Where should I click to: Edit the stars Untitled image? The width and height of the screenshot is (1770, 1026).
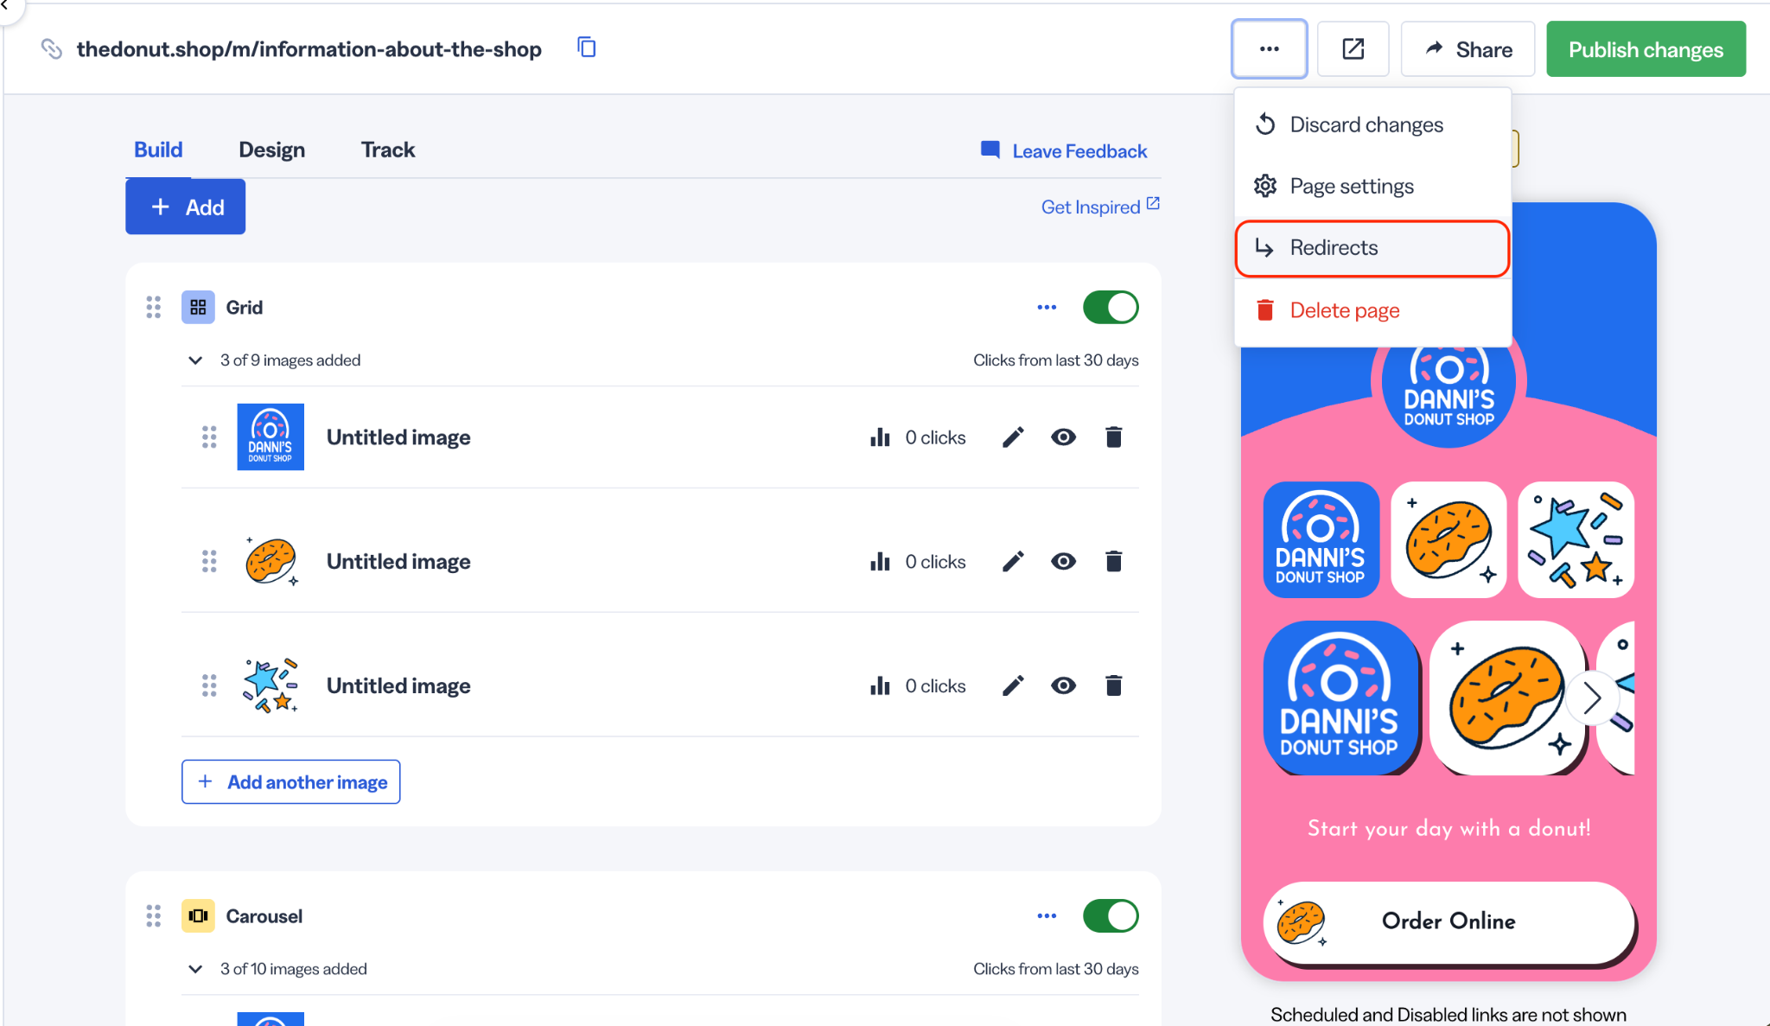click(x=1013, y=686)
